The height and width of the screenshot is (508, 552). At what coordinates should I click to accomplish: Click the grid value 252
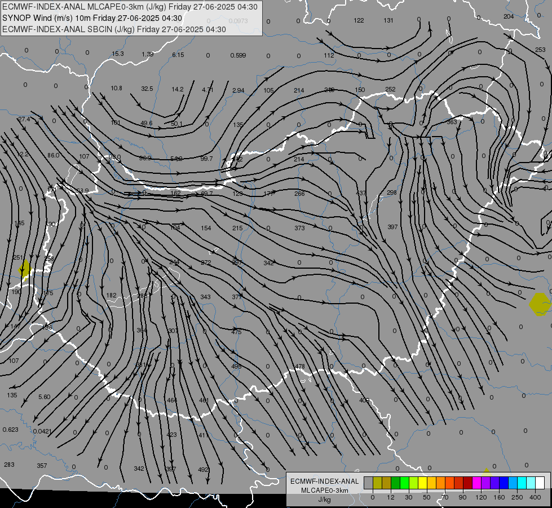point(390,89)
